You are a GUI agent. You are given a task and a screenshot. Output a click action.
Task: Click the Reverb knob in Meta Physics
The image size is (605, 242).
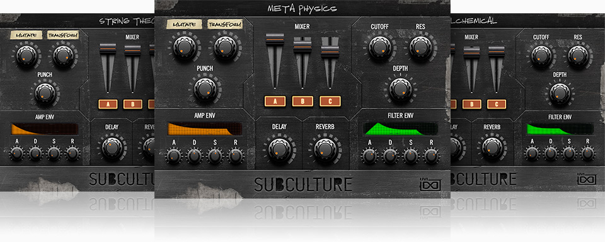[x=325, y=150]
